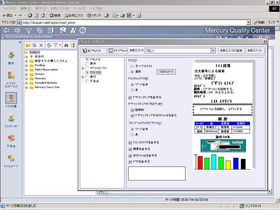Image resolution: width=280 pixels, height=210 pixels.
Task: Expand the Mercury Tours Site folder
Action: pos(27,87)
